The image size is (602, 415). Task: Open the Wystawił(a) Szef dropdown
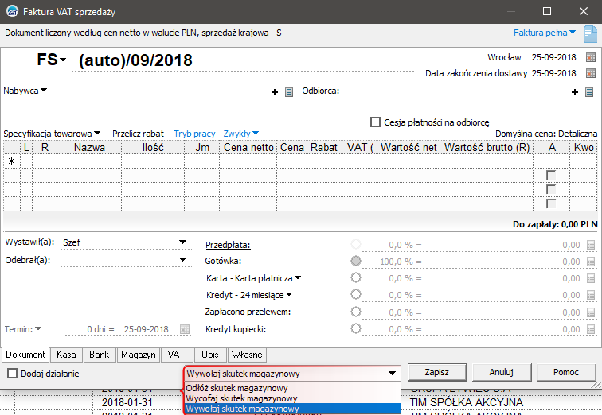183,242
